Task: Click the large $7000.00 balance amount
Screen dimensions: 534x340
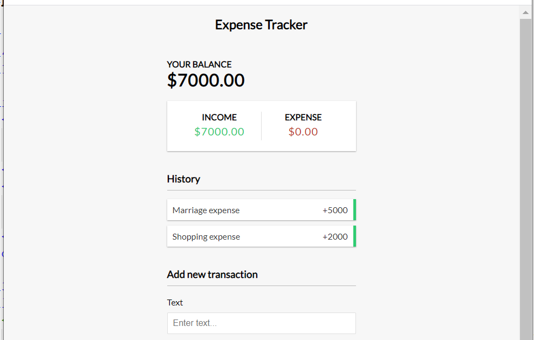Action: [x=206, y=80]
